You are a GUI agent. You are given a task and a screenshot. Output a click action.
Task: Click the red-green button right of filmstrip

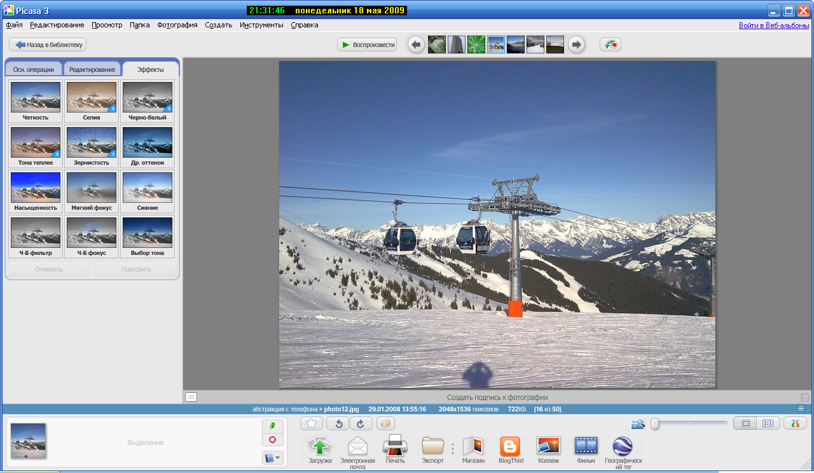[x=610, y=45]
